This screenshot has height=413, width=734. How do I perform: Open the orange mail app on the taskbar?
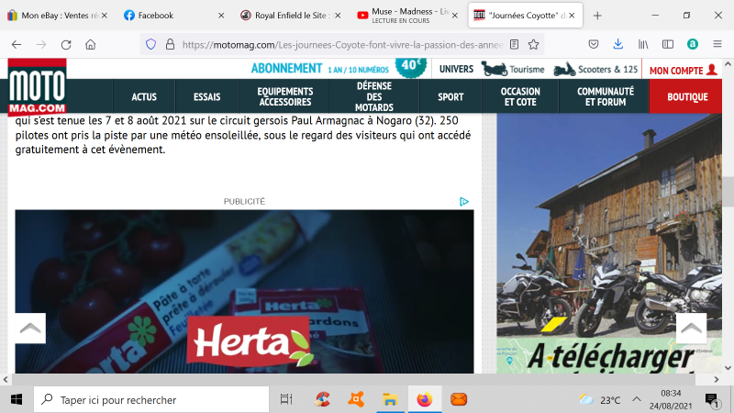[459, 399]
